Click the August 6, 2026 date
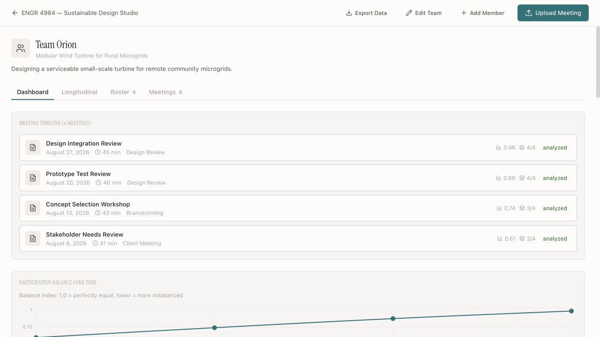 coord(66,243)
